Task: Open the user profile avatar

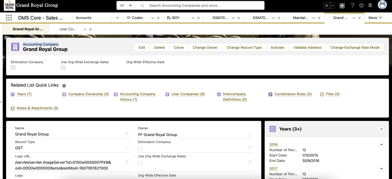Action: click(x=382, y=5)
